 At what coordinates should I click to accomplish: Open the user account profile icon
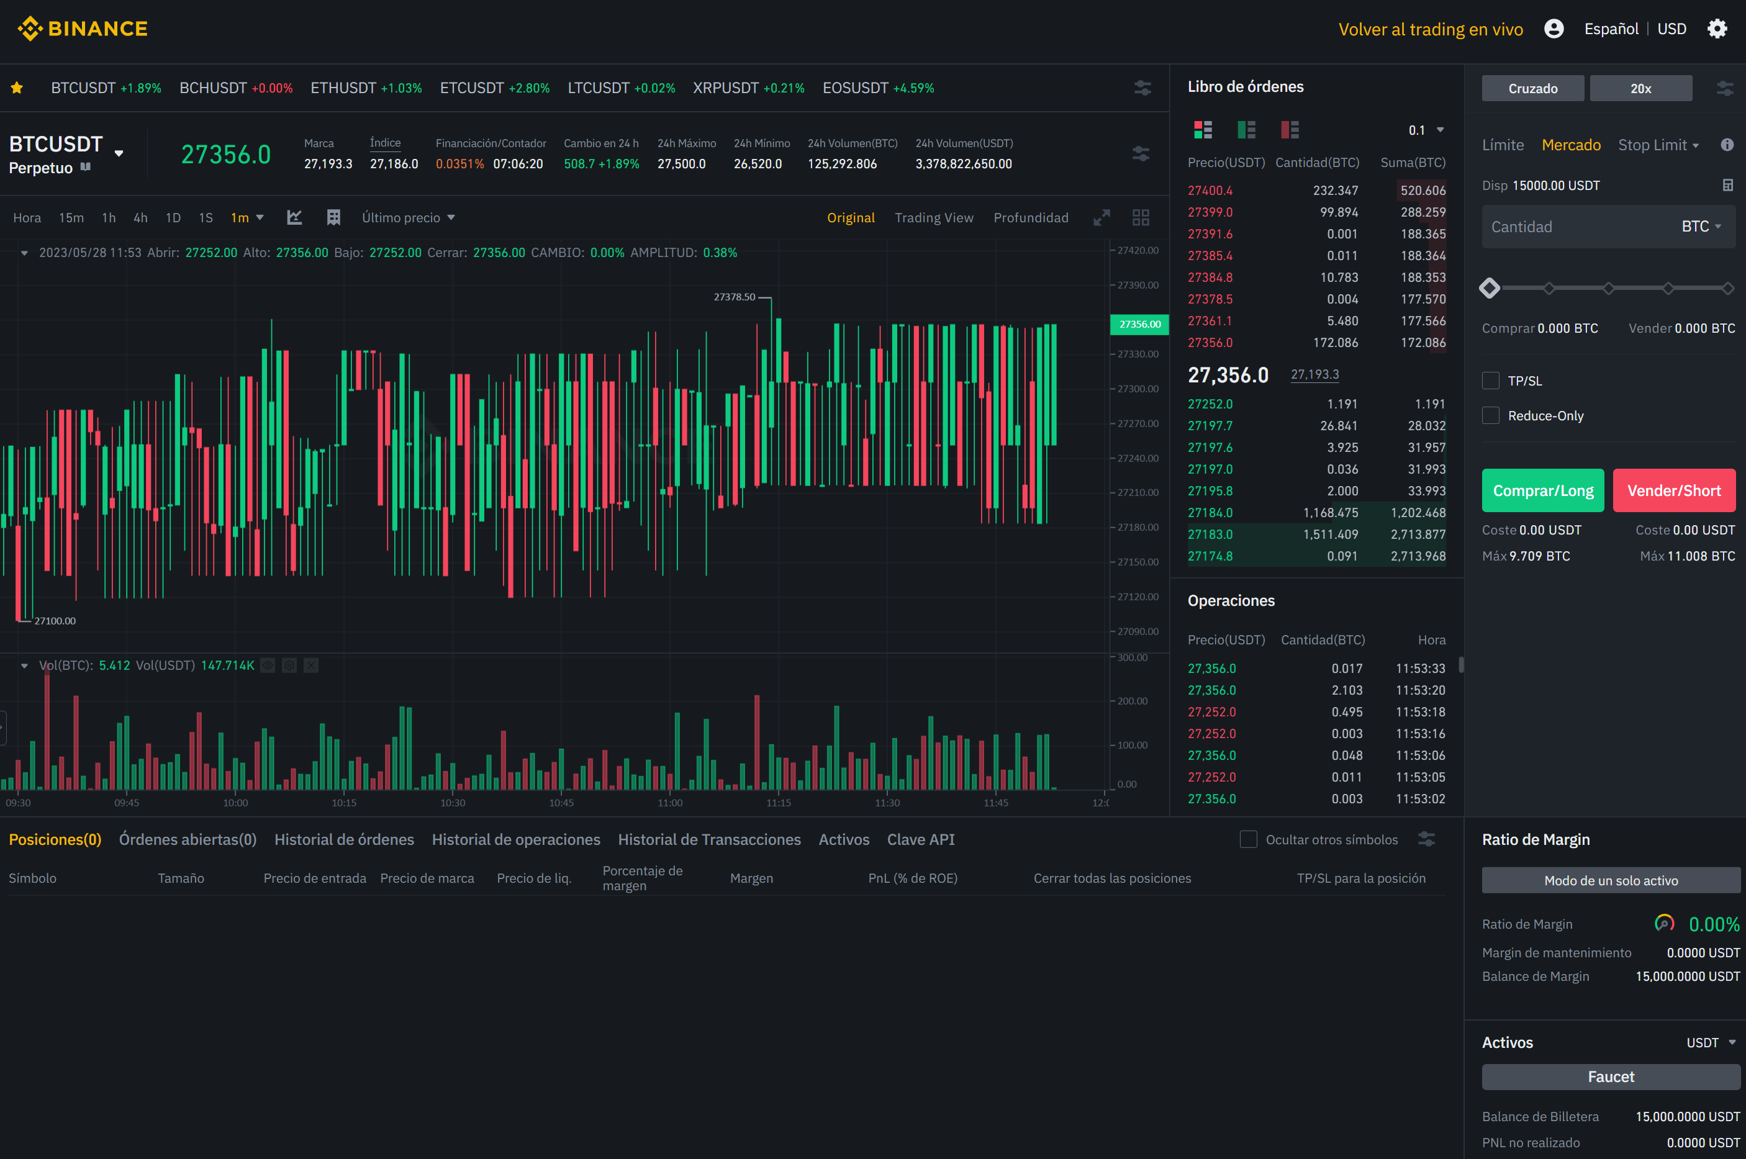pyautogui.click(x=1554, y=29)
